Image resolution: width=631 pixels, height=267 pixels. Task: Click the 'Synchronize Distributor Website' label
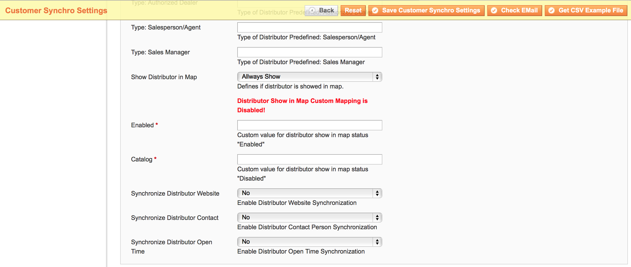(175, 194)
